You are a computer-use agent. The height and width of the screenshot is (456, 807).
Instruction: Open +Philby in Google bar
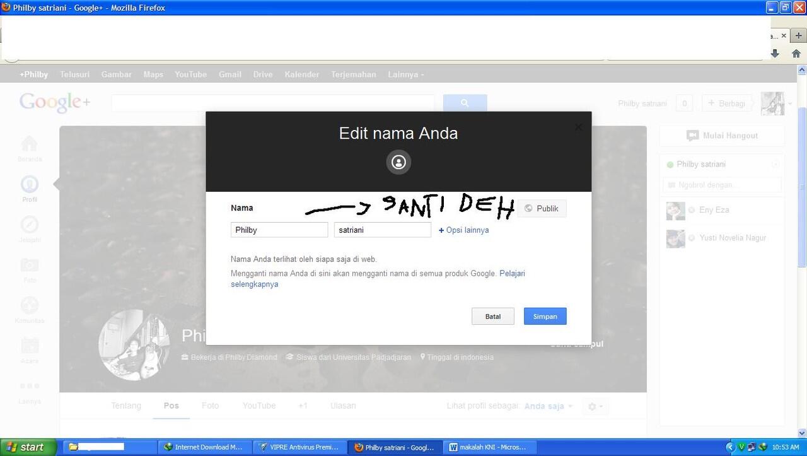33,74
